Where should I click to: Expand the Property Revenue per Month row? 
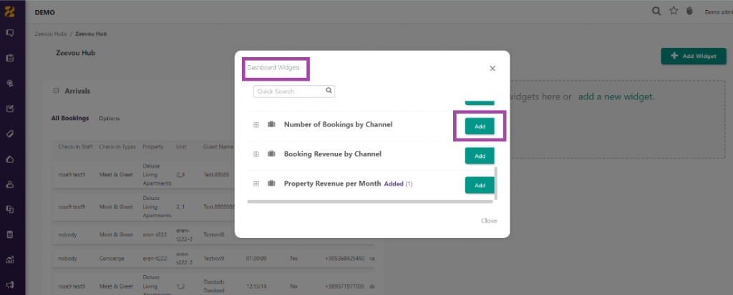(x=256, y=184)
